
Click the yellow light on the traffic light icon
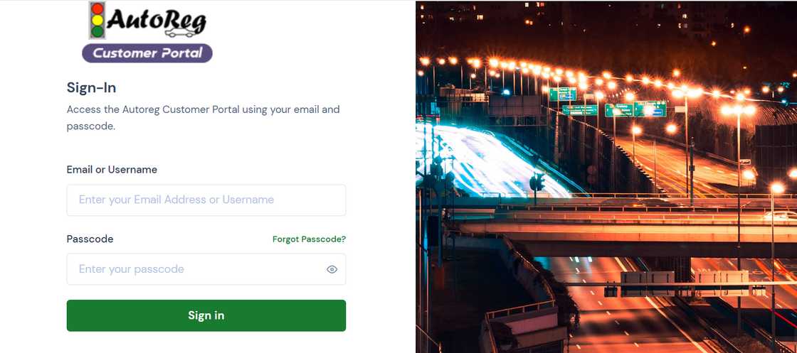[x=97, y=21]
